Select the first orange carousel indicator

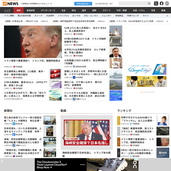(142, 92)
